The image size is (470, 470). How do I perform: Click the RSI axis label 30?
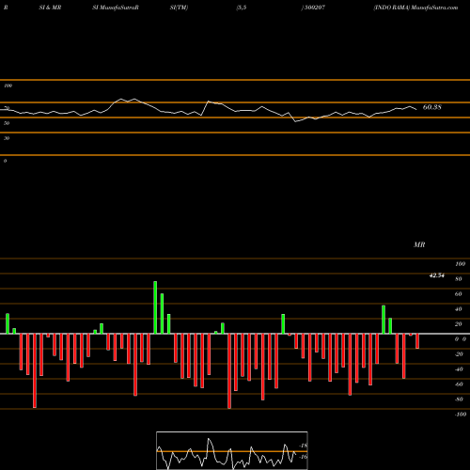point(7,138)
